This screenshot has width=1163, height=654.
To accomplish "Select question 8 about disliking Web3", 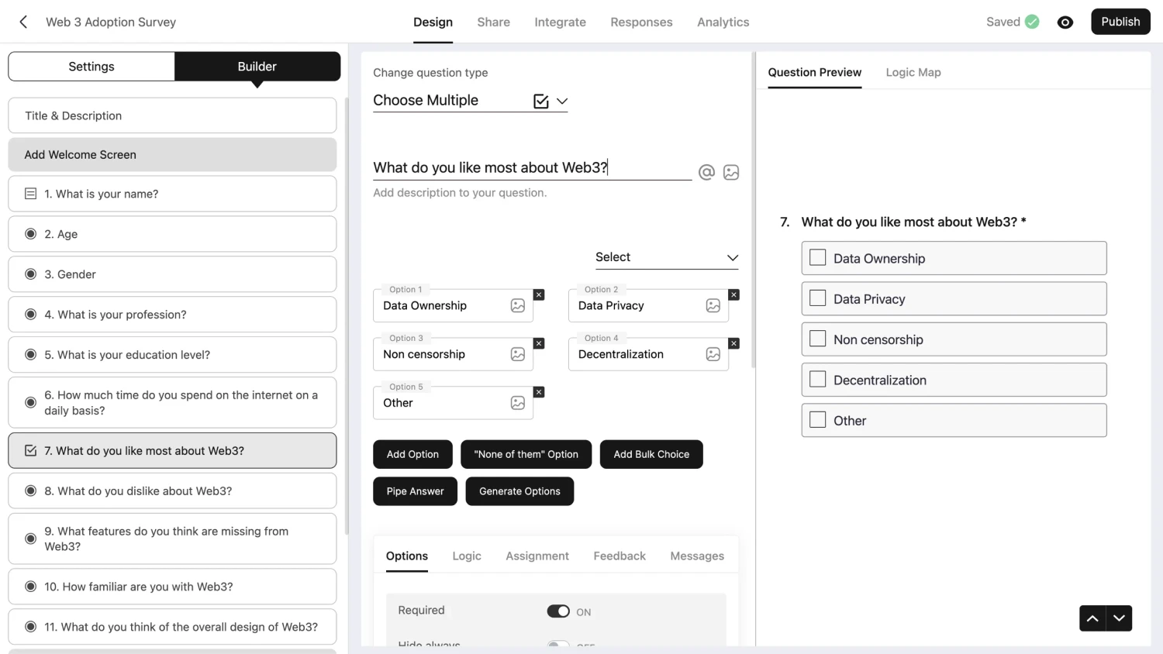I will coord(172,490).
